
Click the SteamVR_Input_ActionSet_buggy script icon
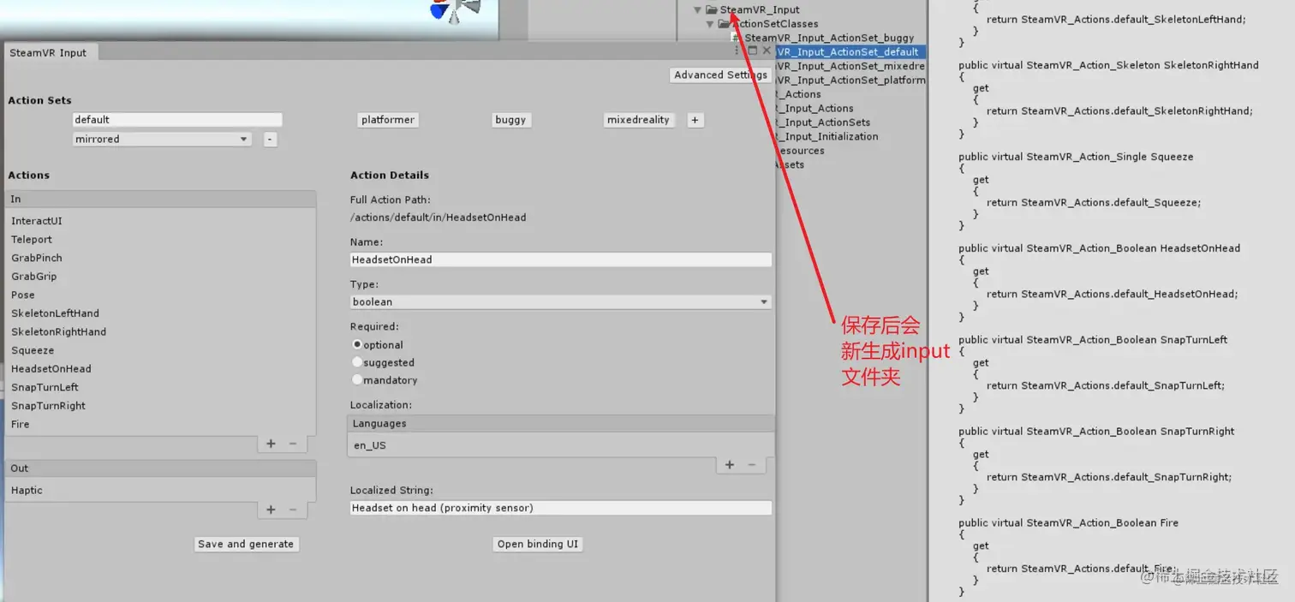[737, 38]
